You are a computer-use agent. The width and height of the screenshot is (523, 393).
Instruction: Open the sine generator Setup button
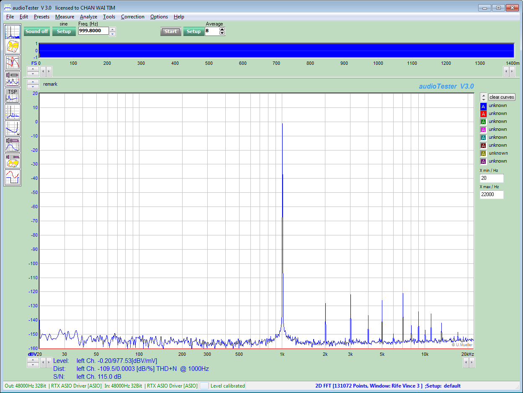click(x=64, y=31)
